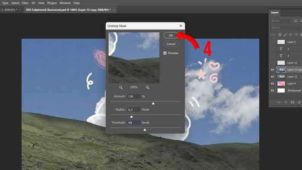The height and width of the screenshot is (170, 302).
Task: Click the Amount slider handle
Action: [x=153, y=104]
